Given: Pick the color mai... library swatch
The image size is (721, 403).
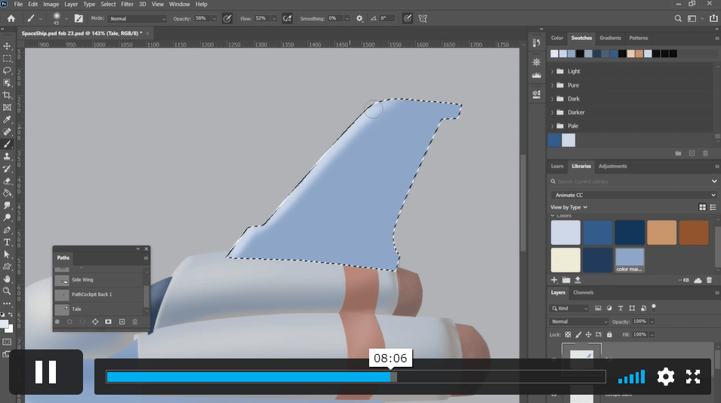Looking at the screenshot, I should (x=630, y=260).
